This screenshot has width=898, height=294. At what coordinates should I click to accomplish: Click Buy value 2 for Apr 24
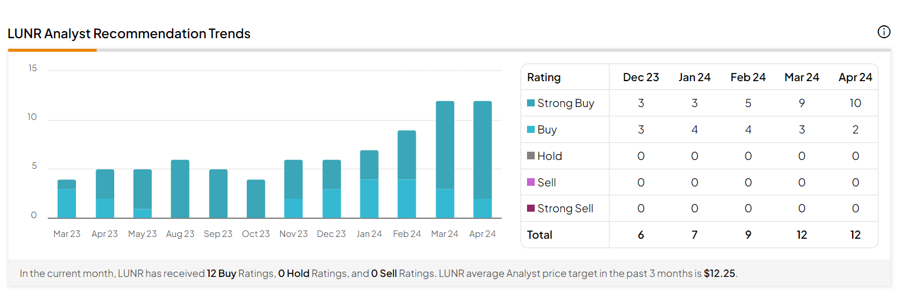pos(855,129)
